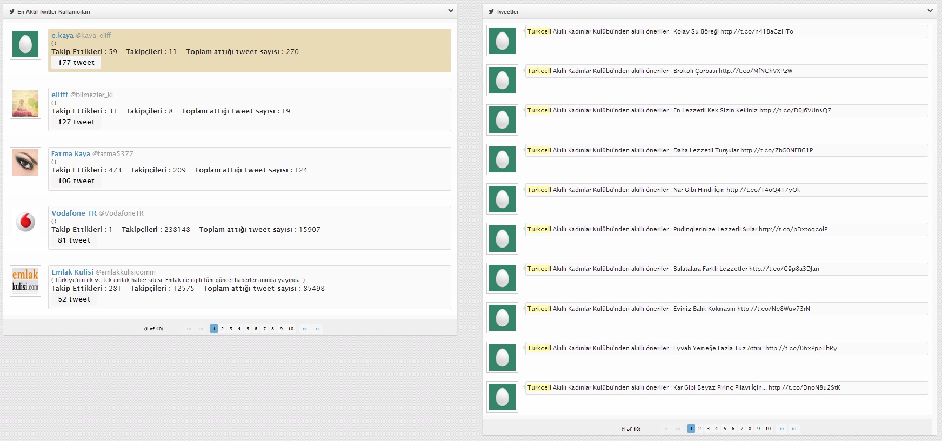This screenshot has height=441, width=942.
Task: Click egg avatar of Daha Lezzetli Turşular tweet
Action: coord(503,159)
